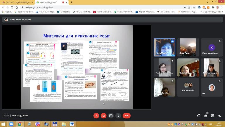
Task: Open the chat with everyone panel
Action: (x=212, y=116)
